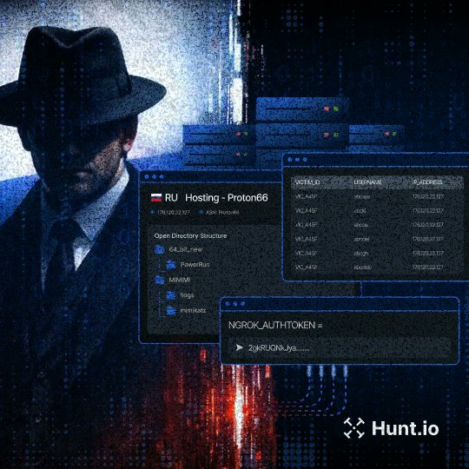Click the Russian flag icon beside RU
Screen dimensions: 469x469
(156, 197)
